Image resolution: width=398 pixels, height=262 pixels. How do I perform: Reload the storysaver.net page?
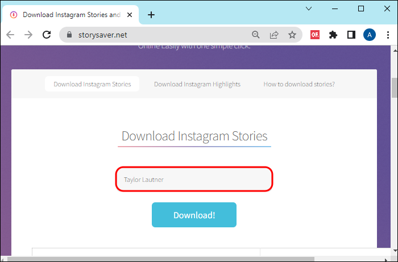[47, 35]
